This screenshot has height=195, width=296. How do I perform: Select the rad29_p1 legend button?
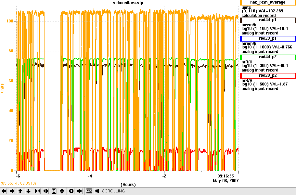pyautogui.click(x=268, y=38)
